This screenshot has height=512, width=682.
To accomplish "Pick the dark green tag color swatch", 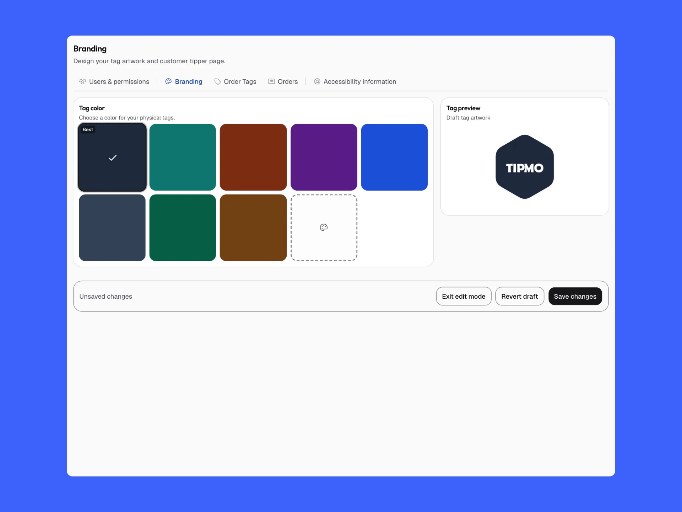I will point(183,228).
